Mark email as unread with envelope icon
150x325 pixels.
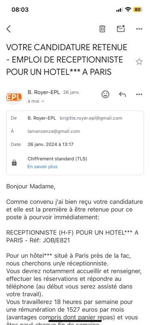coord(121,28)
